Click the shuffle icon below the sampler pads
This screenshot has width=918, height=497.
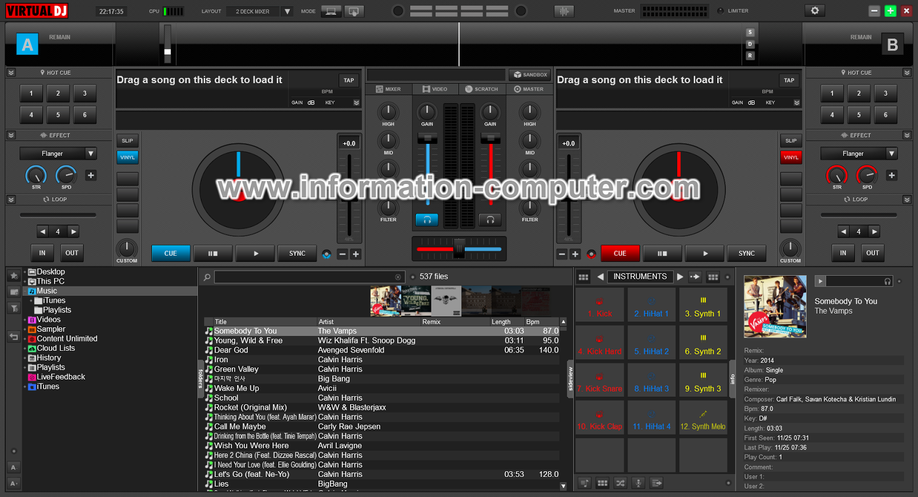click(620, 483)
